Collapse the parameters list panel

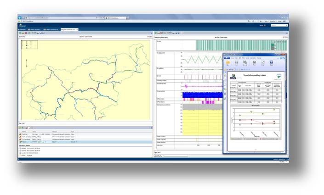pyautogui.click(x=151, y=128)
